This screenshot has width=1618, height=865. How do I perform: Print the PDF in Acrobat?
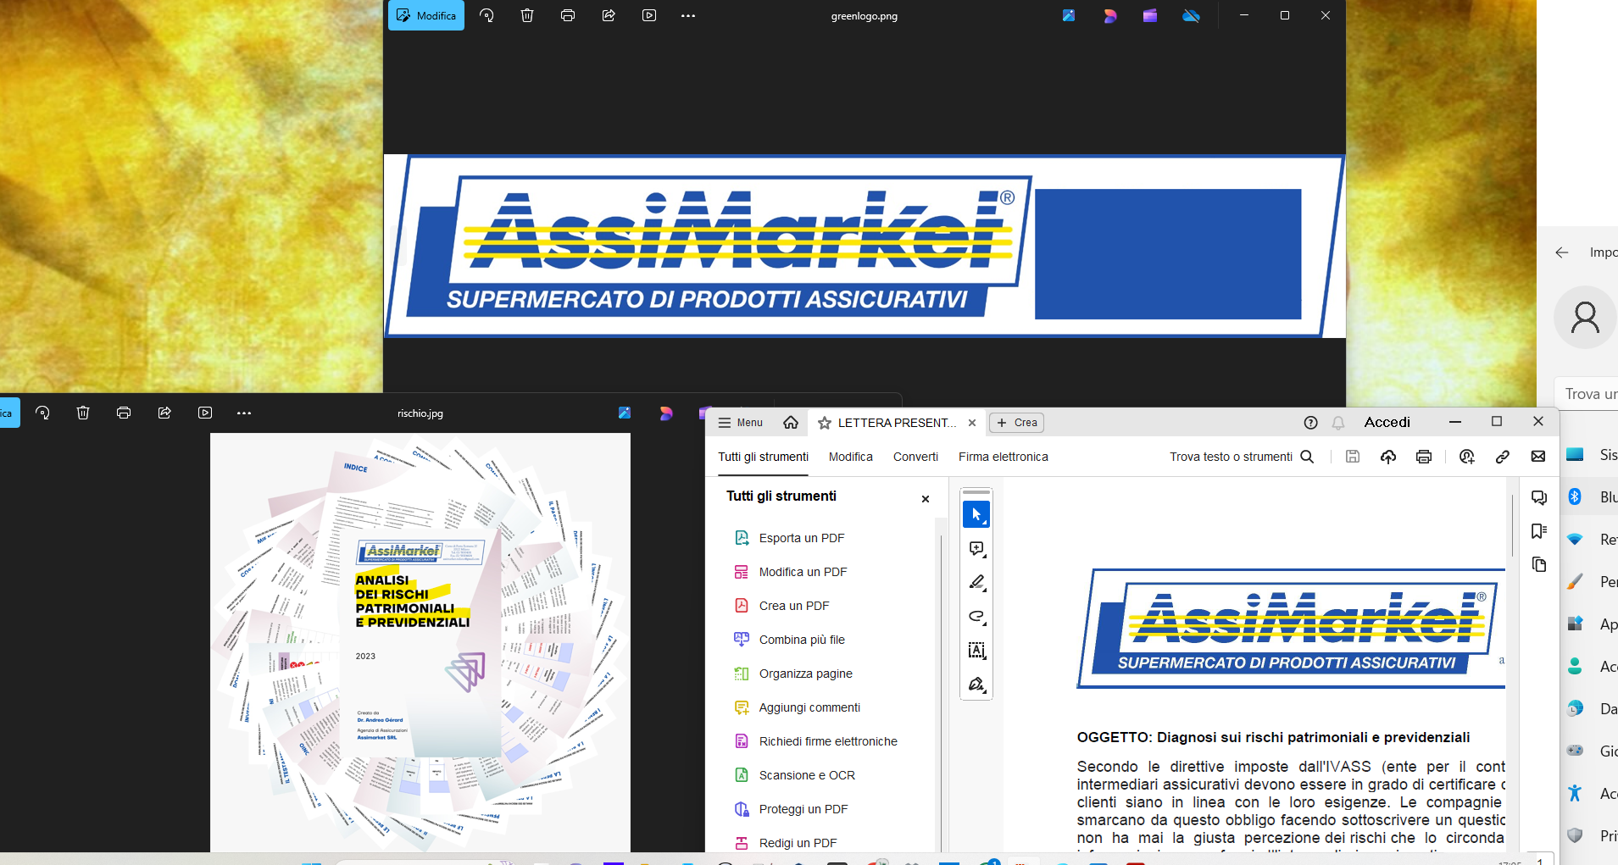[1424, 457]
